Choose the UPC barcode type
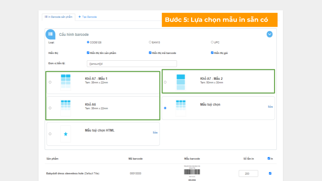This screenshot has height=181, width=322. [x=212, y=42]
